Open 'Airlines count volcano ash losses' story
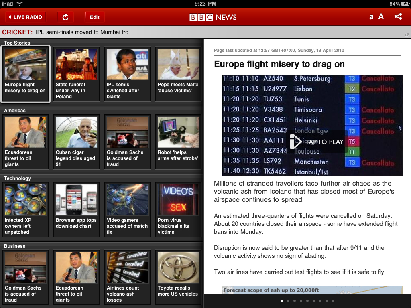The height and width of the screenshot is (308, 411). 127,277
